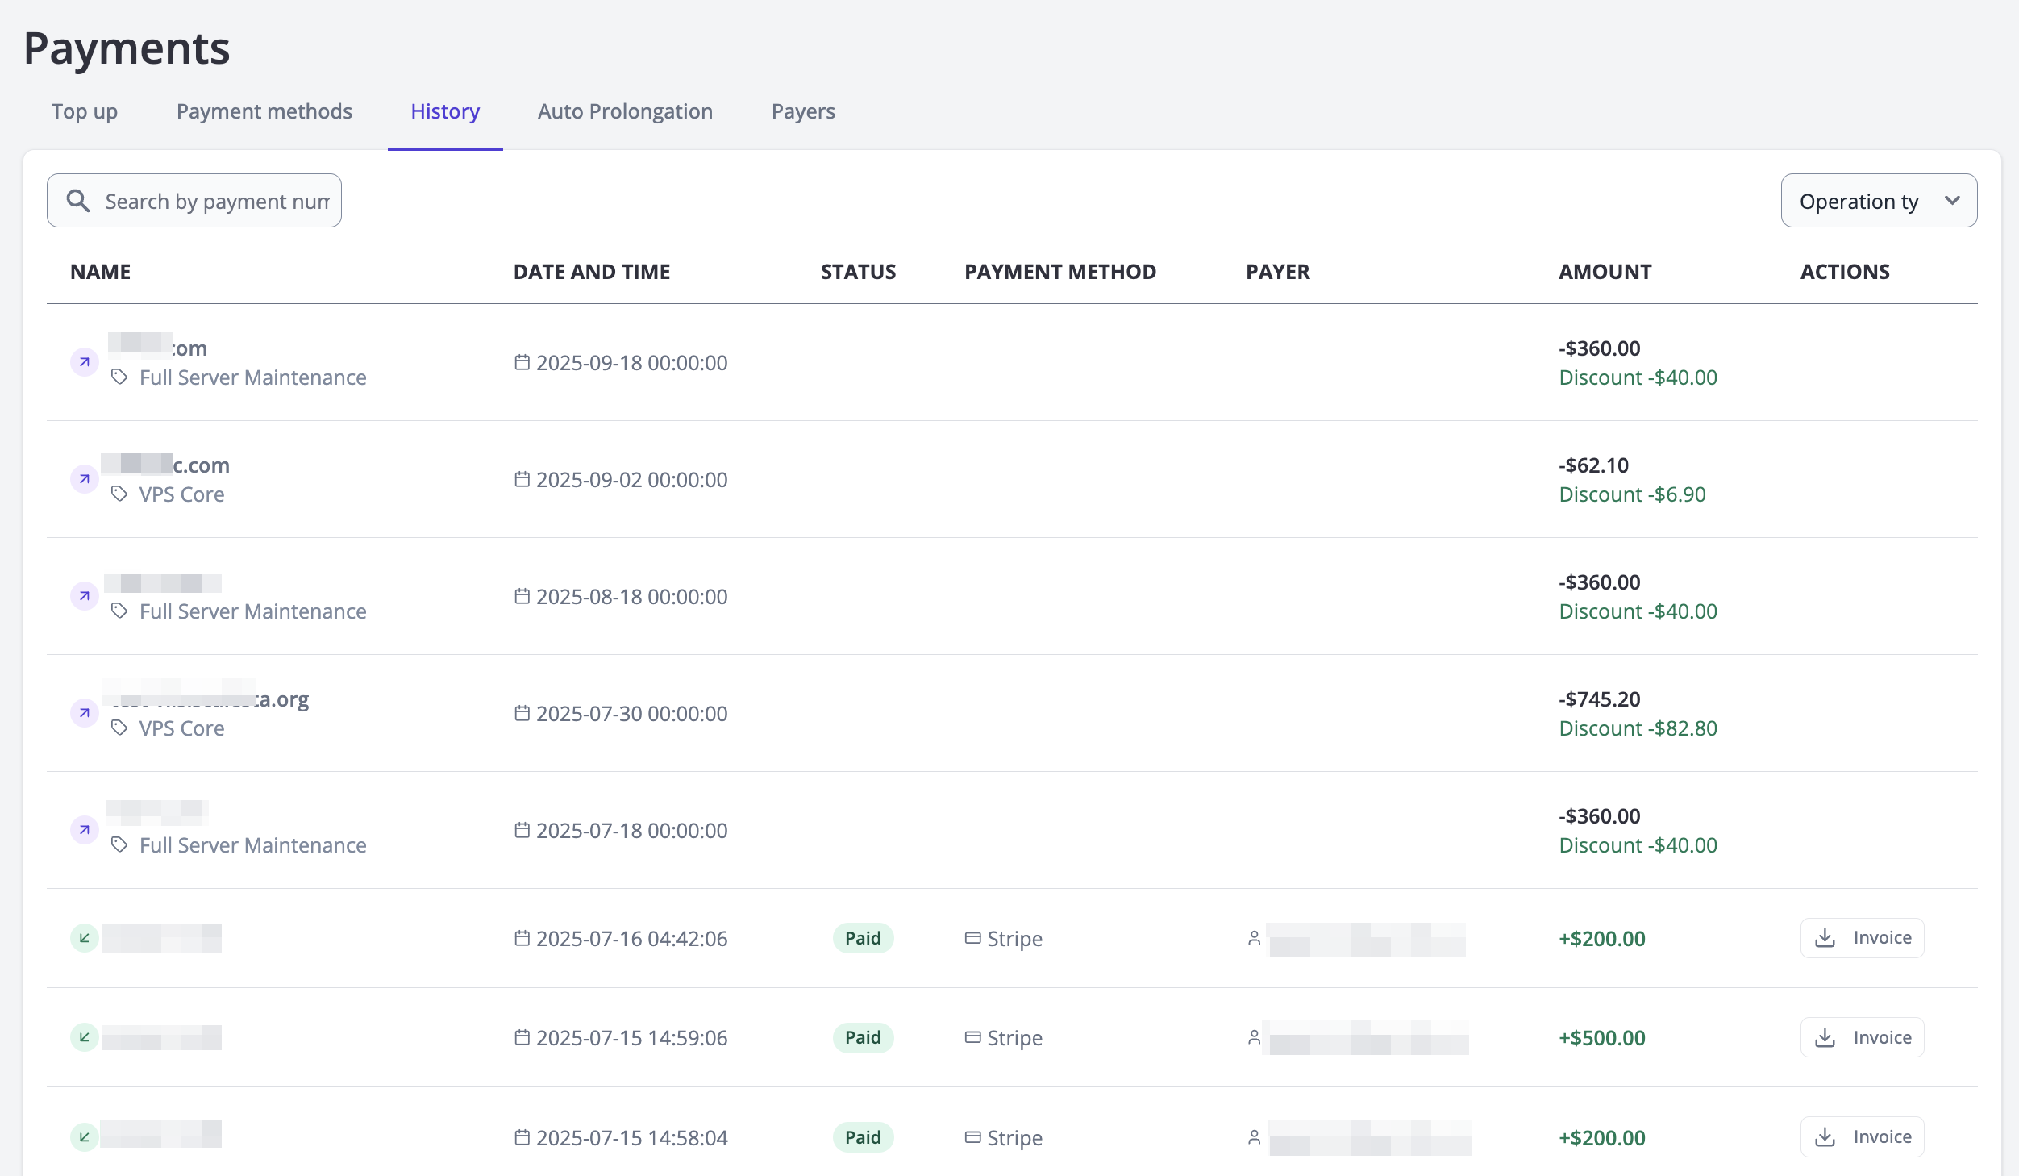Click the incoming arrow icon beside the +$500.00 payment
This screenshot has height=1176, width=2019.
[x=85, y=1037]
